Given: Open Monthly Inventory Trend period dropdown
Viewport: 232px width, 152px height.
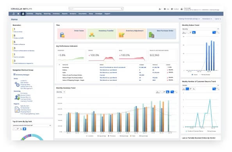Looking at the screenshot, I should [x=61, y=92].
